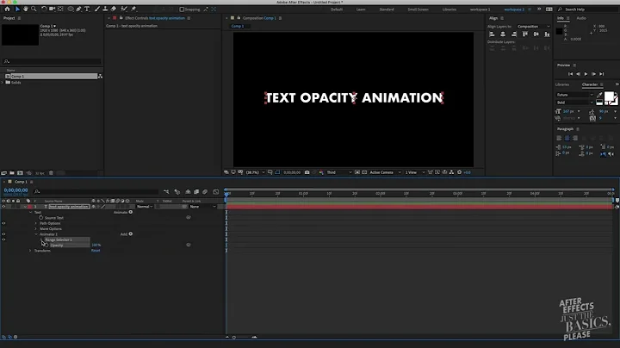Switch to the Standard workspace
620x348 pixels.
point(387,9)
